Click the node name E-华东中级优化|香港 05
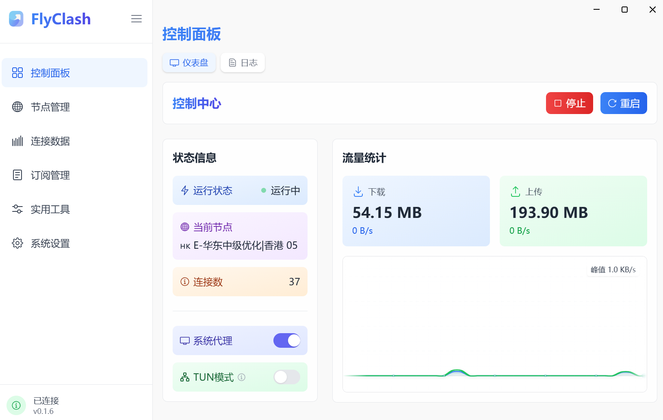The width and height of the screenshot is (663, 420). tap(245, 246)
